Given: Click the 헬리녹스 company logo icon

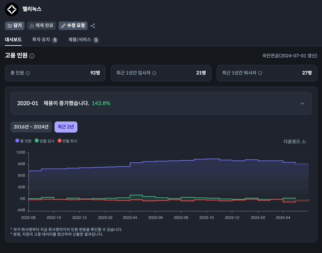Looking at the screenshot, I should [12, 9].
